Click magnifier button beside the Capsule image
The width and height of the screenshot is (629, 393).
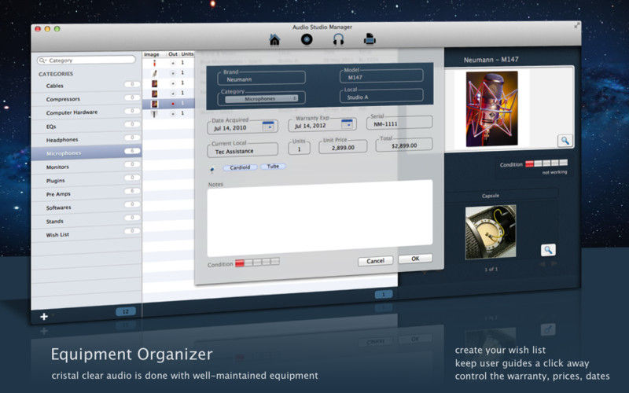point(548,250)
